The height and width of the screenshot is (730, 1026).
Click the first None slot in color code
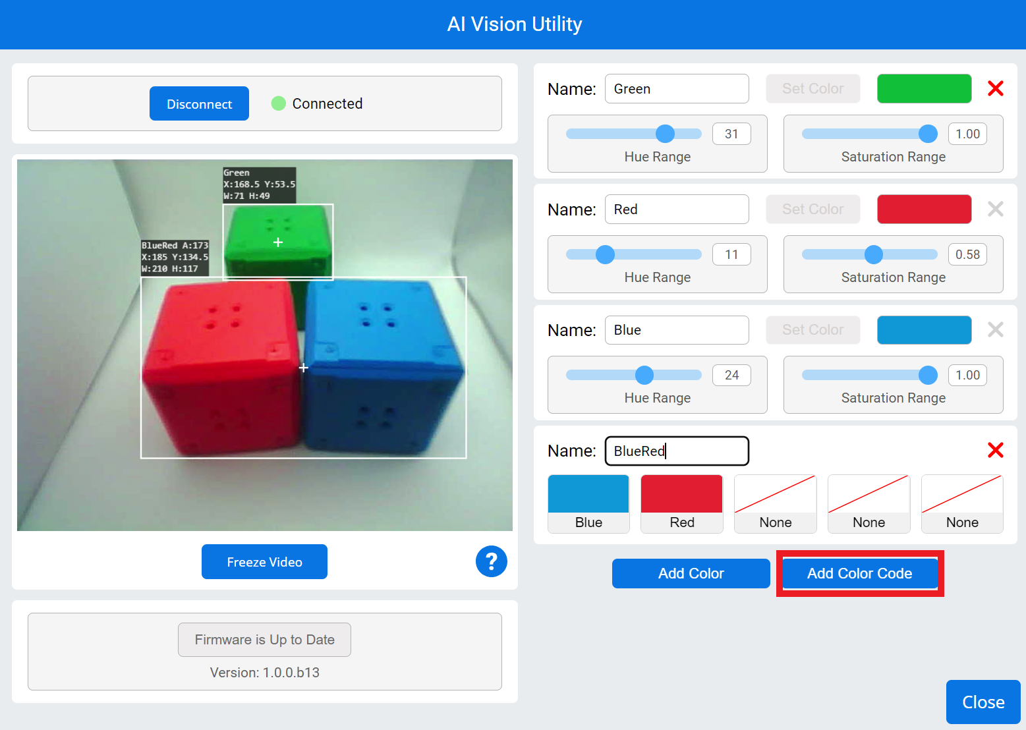coord(776,503)
